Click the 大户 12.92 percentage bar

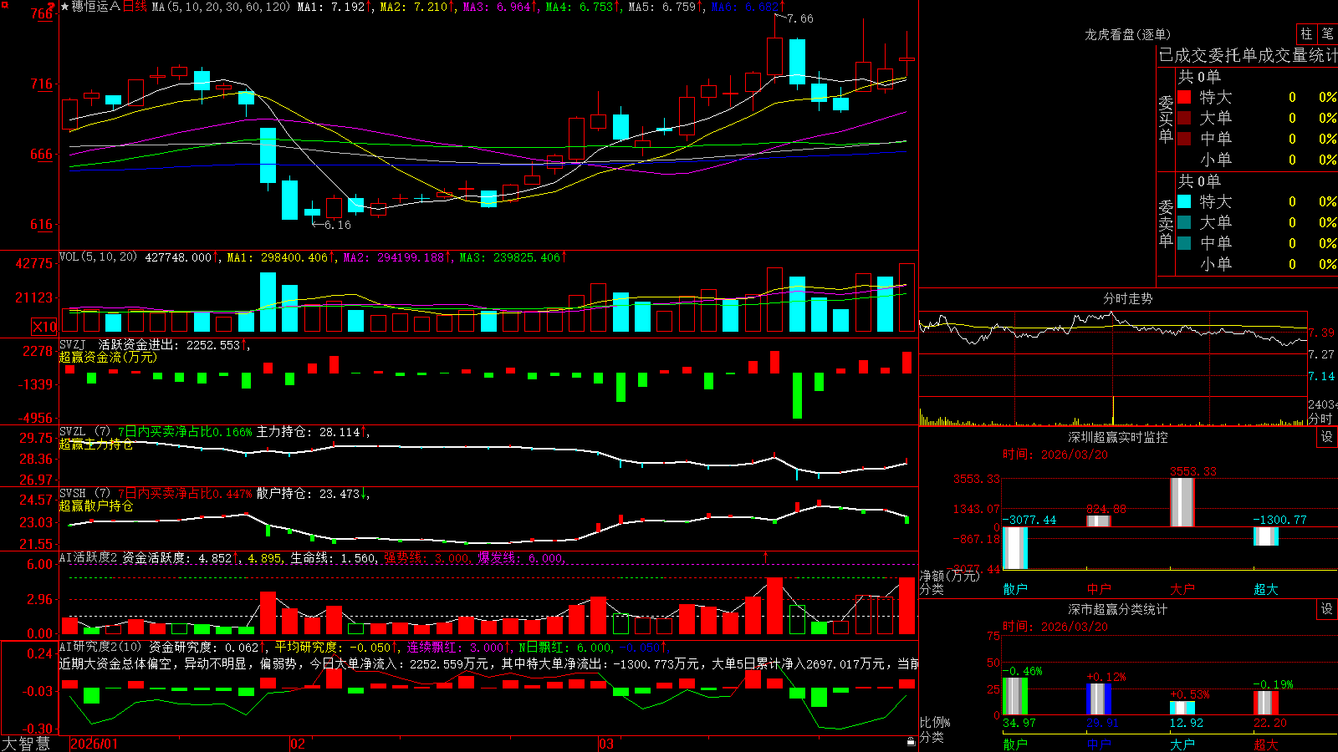(x=1182, y=708)
